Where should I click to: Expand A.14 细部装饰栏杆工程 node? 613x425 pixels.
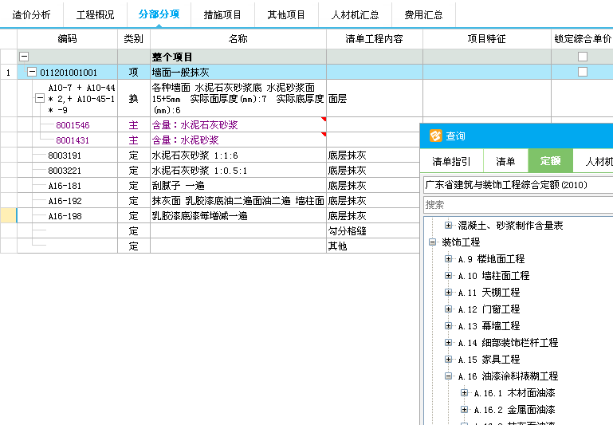click(449, 343)
